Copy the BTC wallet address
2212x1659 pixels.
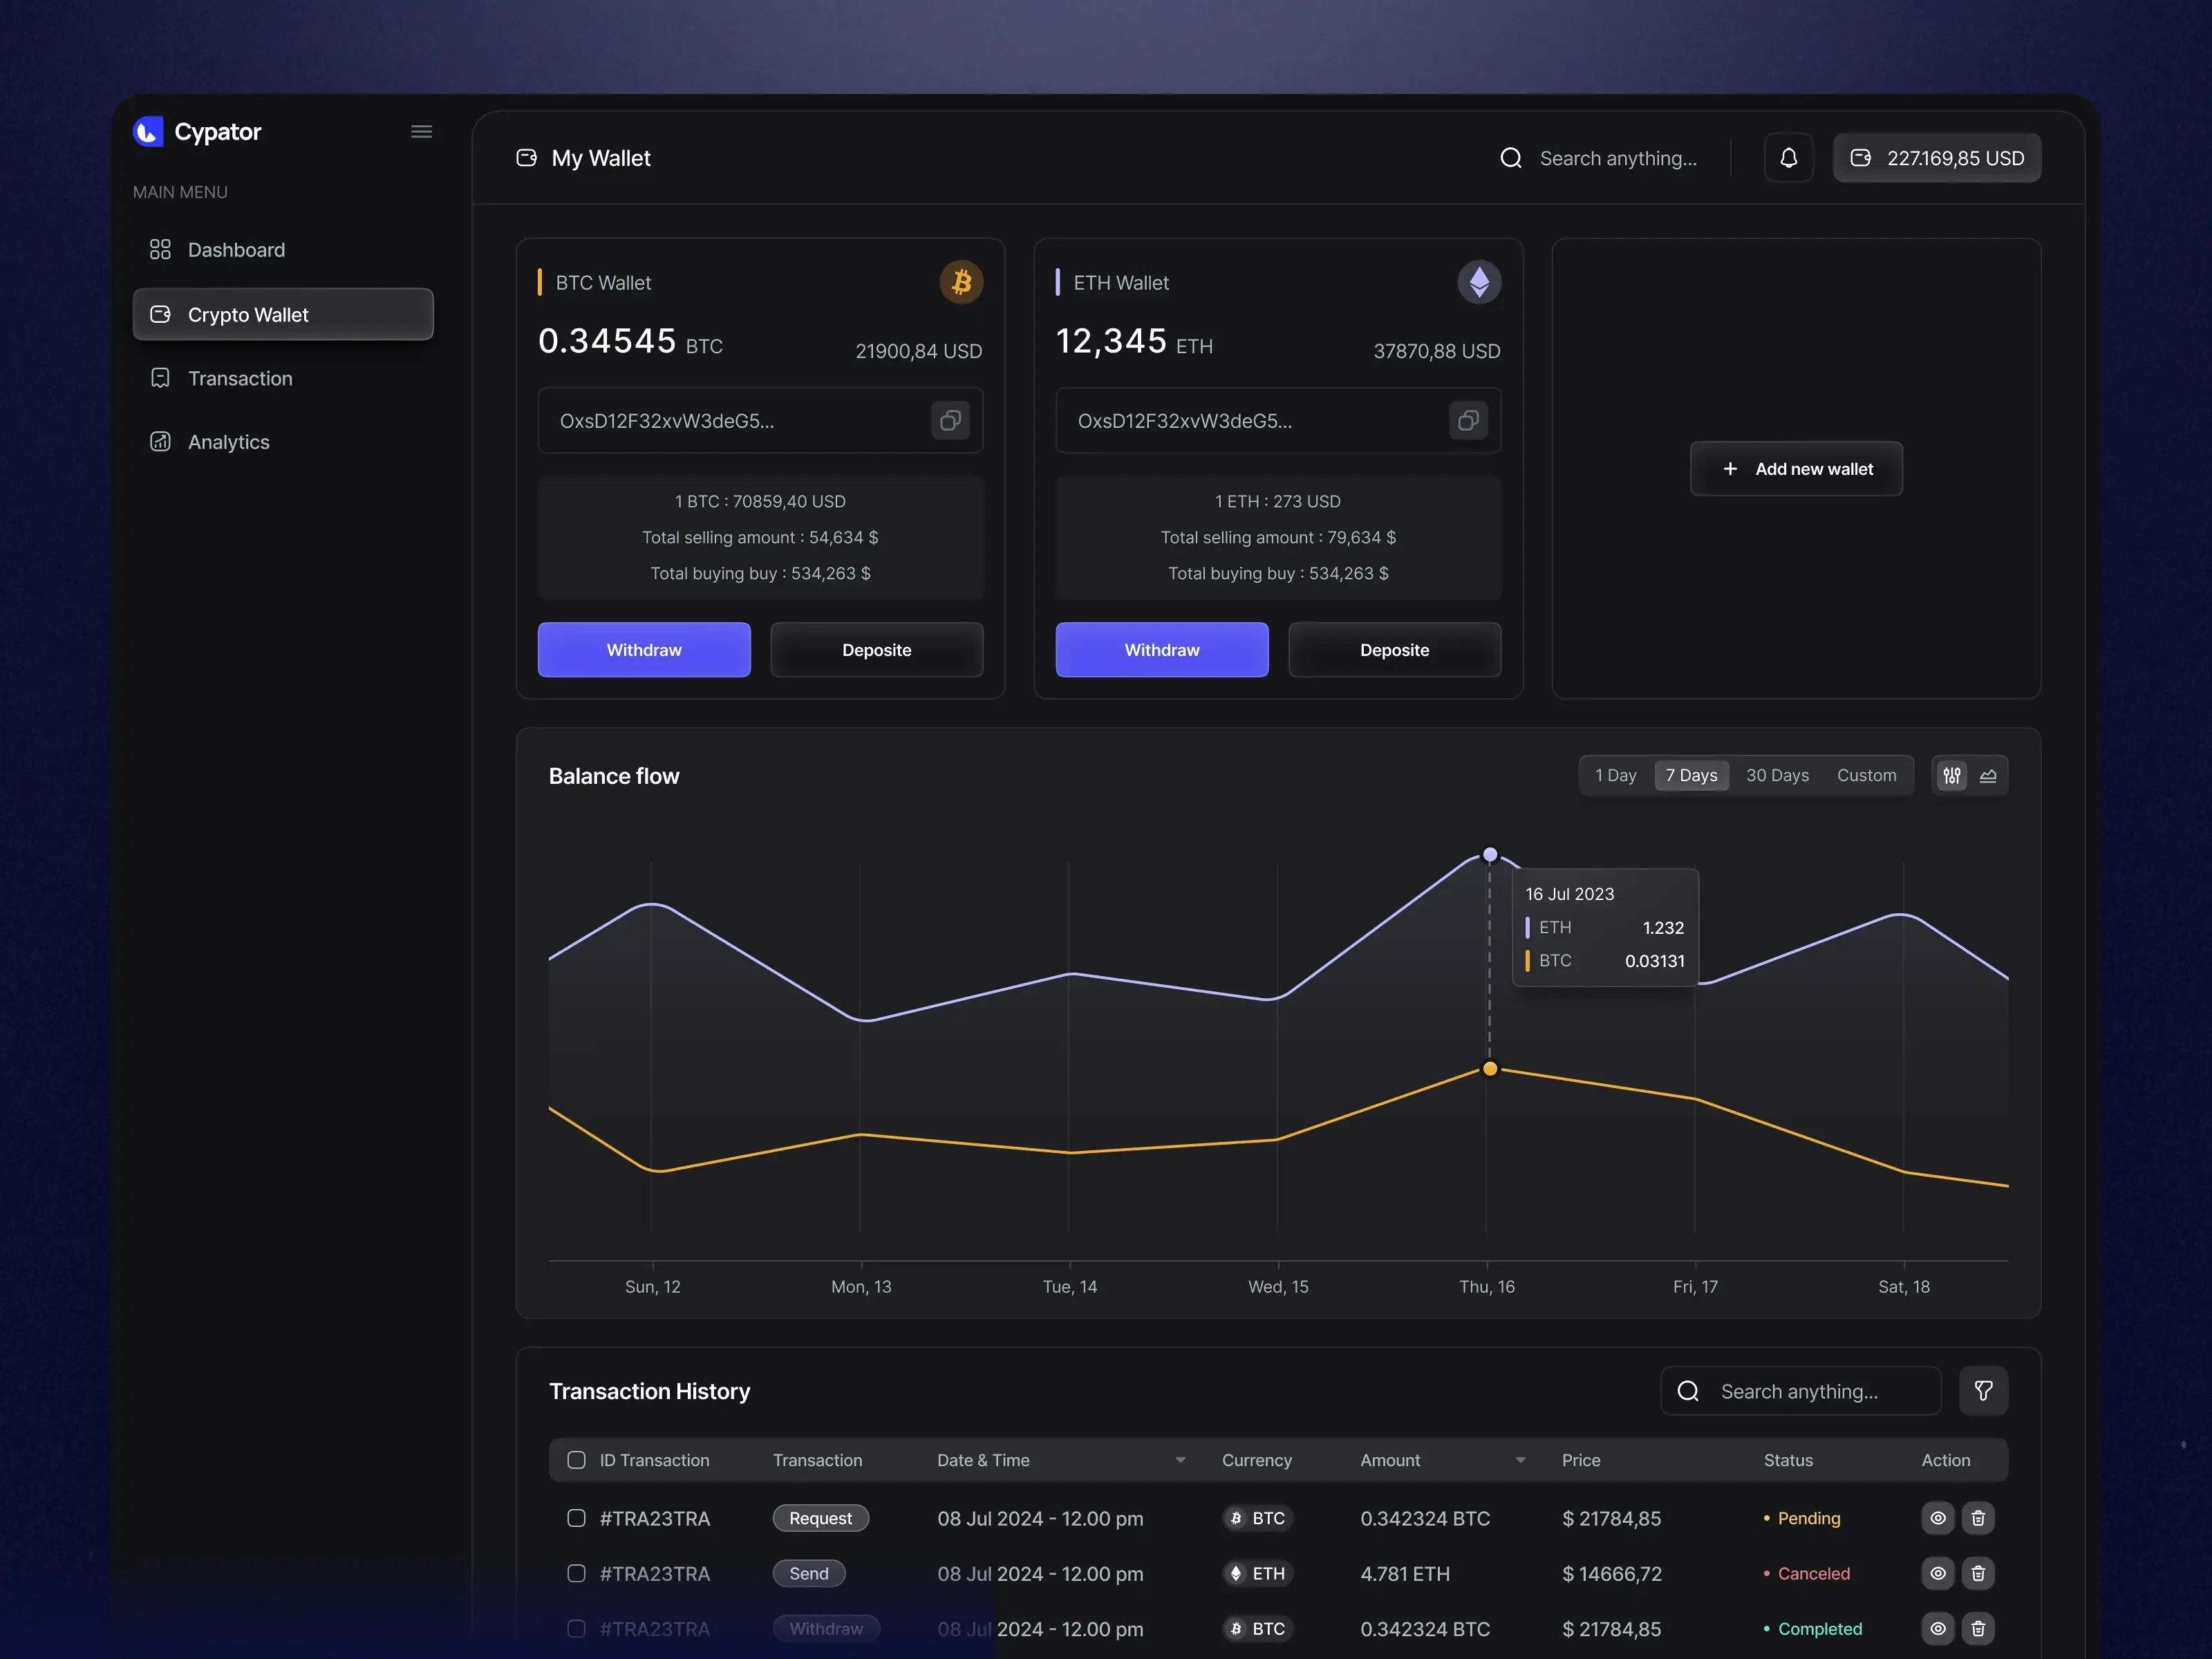[x=950, y=420]
